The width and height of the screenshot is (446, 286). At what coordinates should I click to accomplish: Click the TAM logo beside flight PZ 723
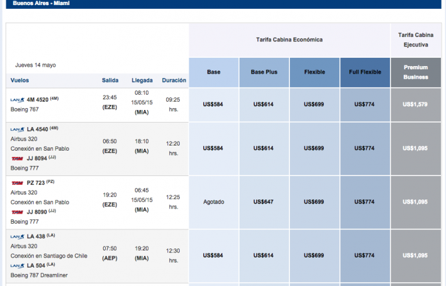[x=17, y=182]
